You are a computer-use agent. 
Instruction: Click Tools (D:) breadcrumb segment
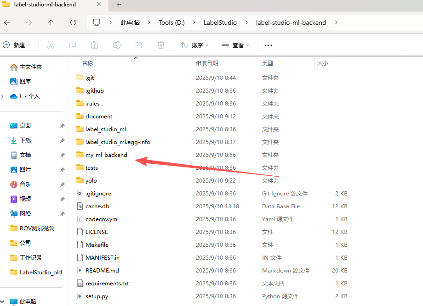pyautogui.click(x=171, y=22)
